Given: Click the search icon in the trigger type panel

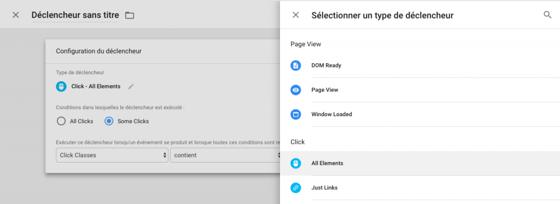Looking at the screenshot, I should tap(547, 15).
